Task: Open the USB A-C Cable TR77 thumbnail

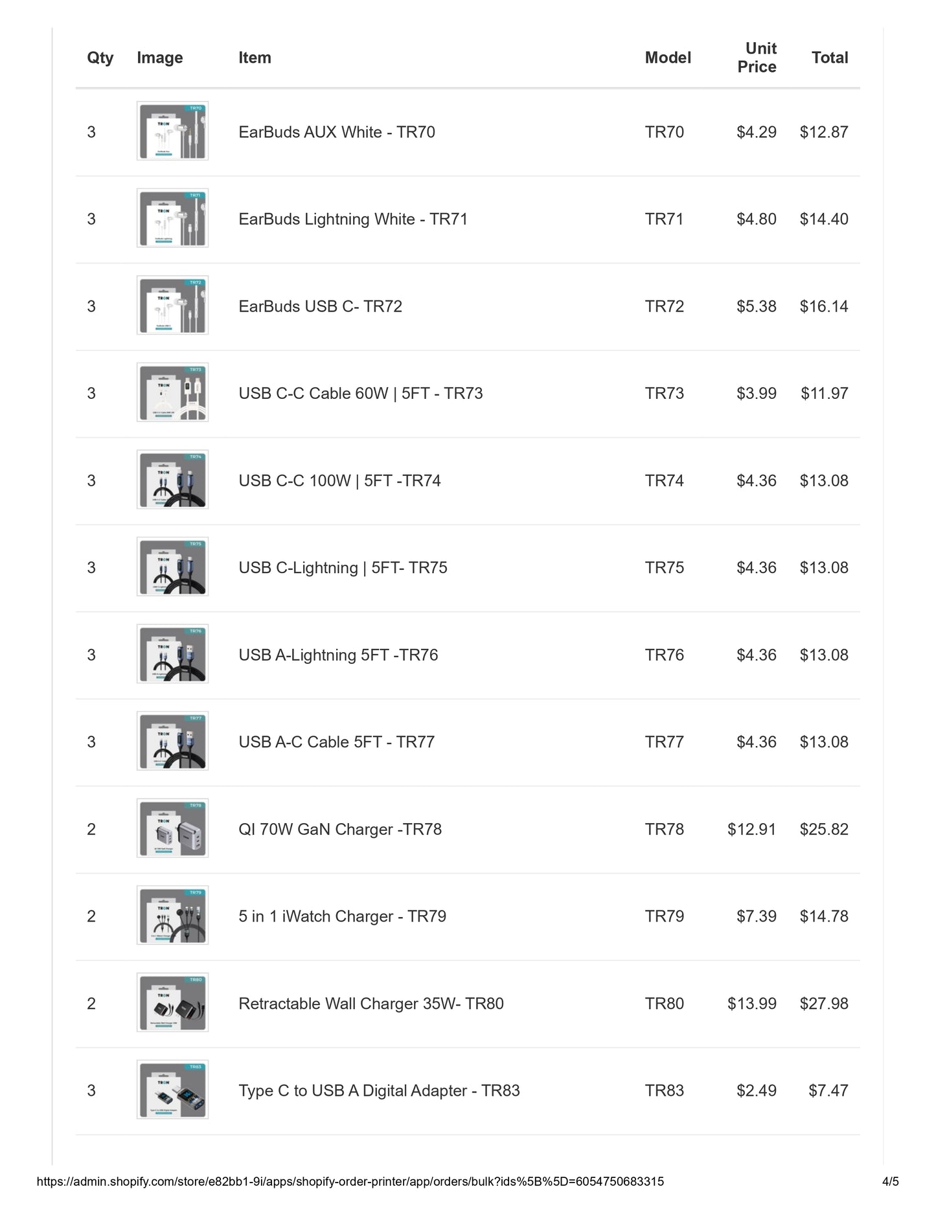Action: point(172,741)
